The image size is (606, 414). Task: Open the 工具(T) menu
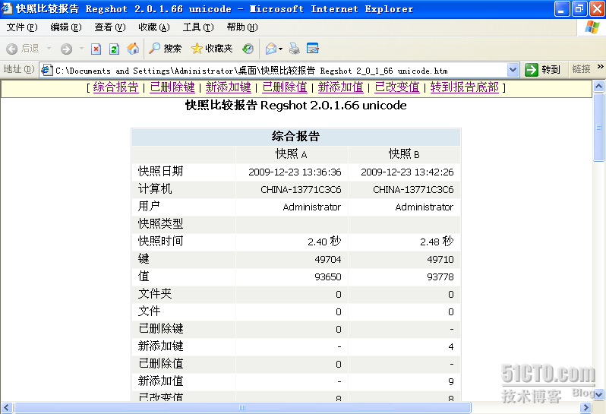[x=198, y=27]
